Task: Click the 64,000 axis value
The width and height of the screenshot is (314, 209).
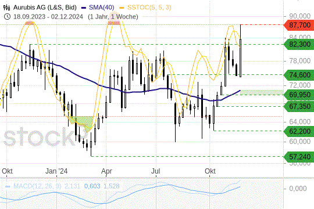Action: pos(300,121)
